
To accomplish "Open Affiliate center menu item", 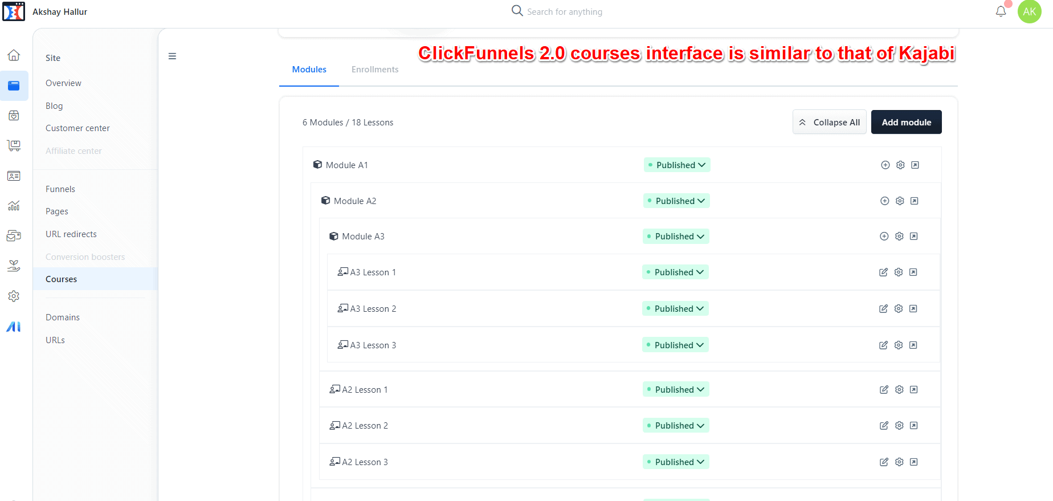I will coord(74,151).
